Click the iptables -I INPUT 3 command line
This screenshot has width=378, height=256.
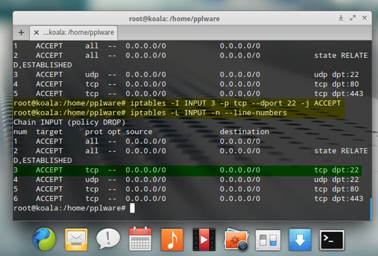[x=177, y=103]
